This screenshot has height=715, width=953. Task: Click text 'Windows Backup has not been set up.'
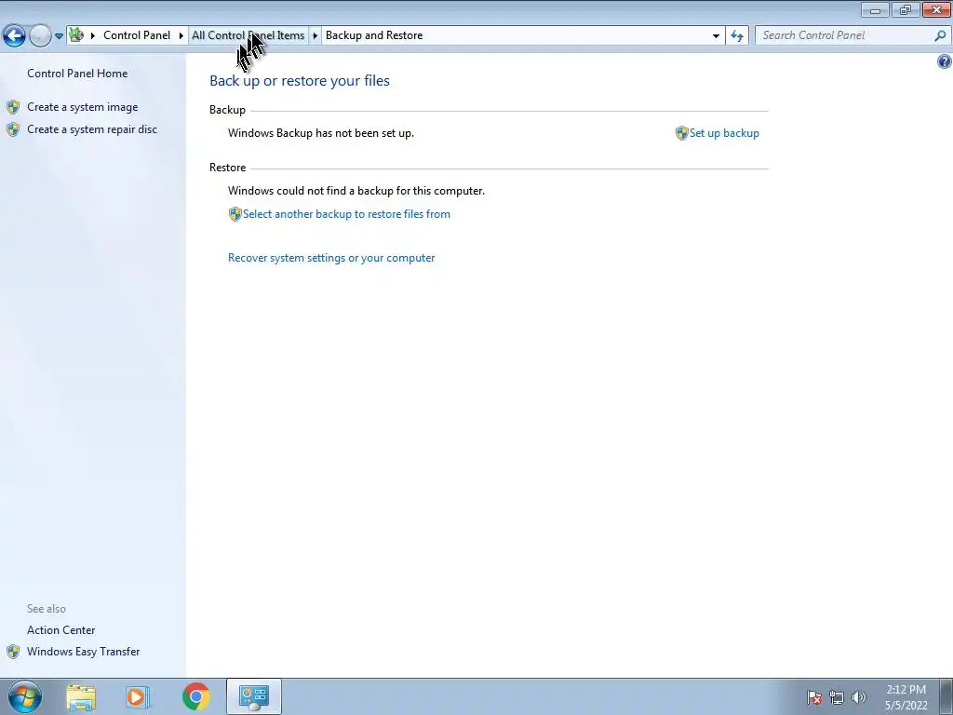click(x=321, y=133)
